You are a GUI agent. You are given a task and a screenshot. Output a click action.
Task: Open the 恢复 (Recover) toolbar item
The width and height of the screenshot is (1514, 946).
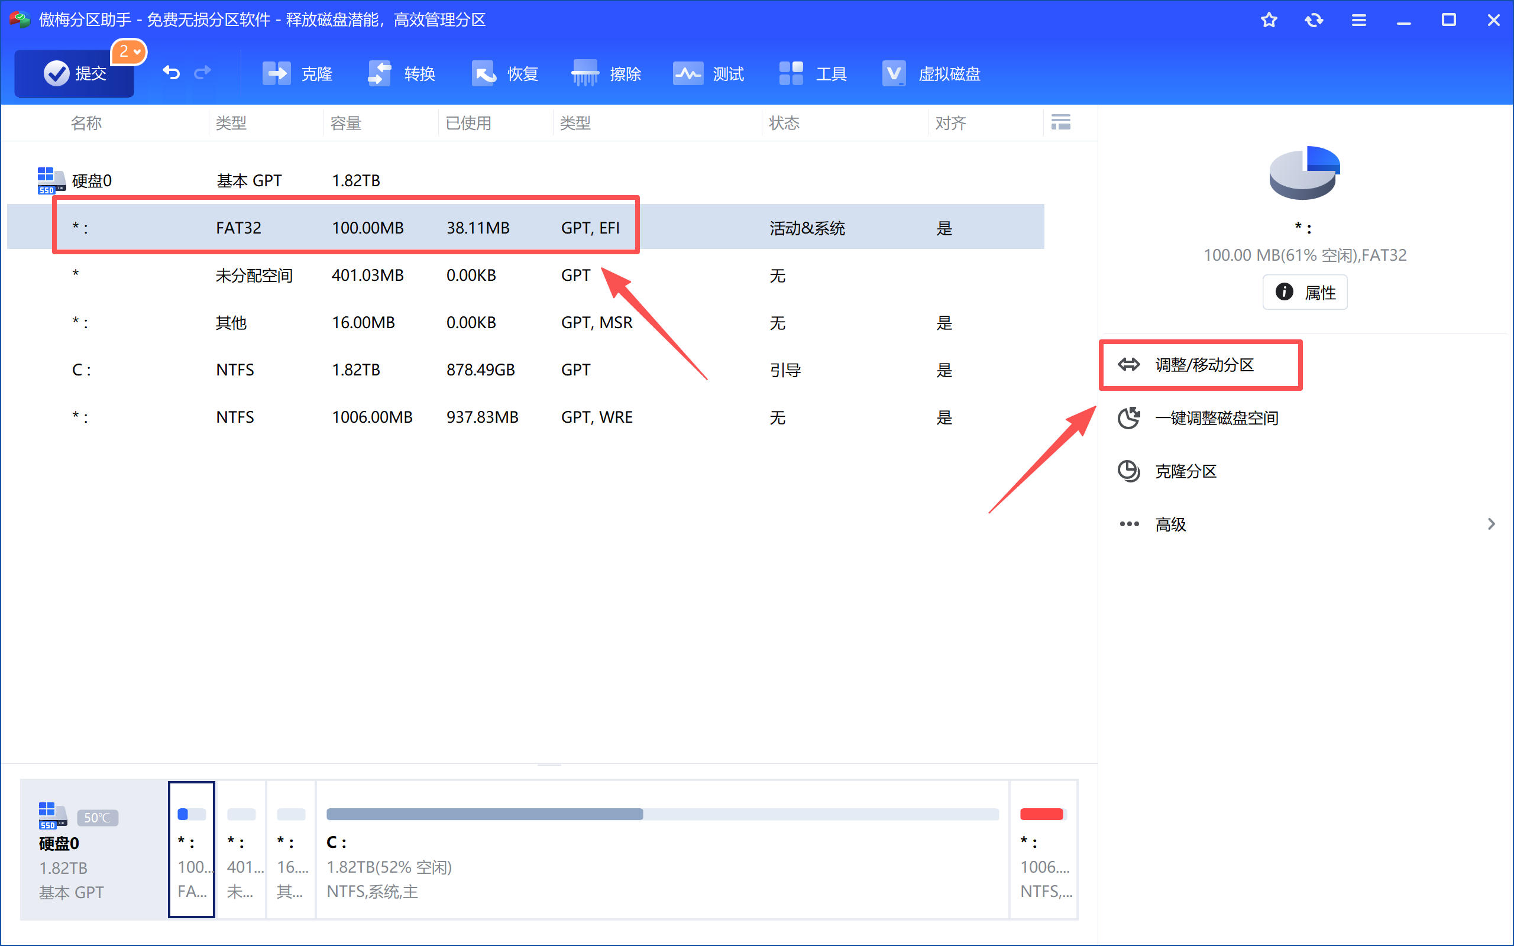coord(504,74)
